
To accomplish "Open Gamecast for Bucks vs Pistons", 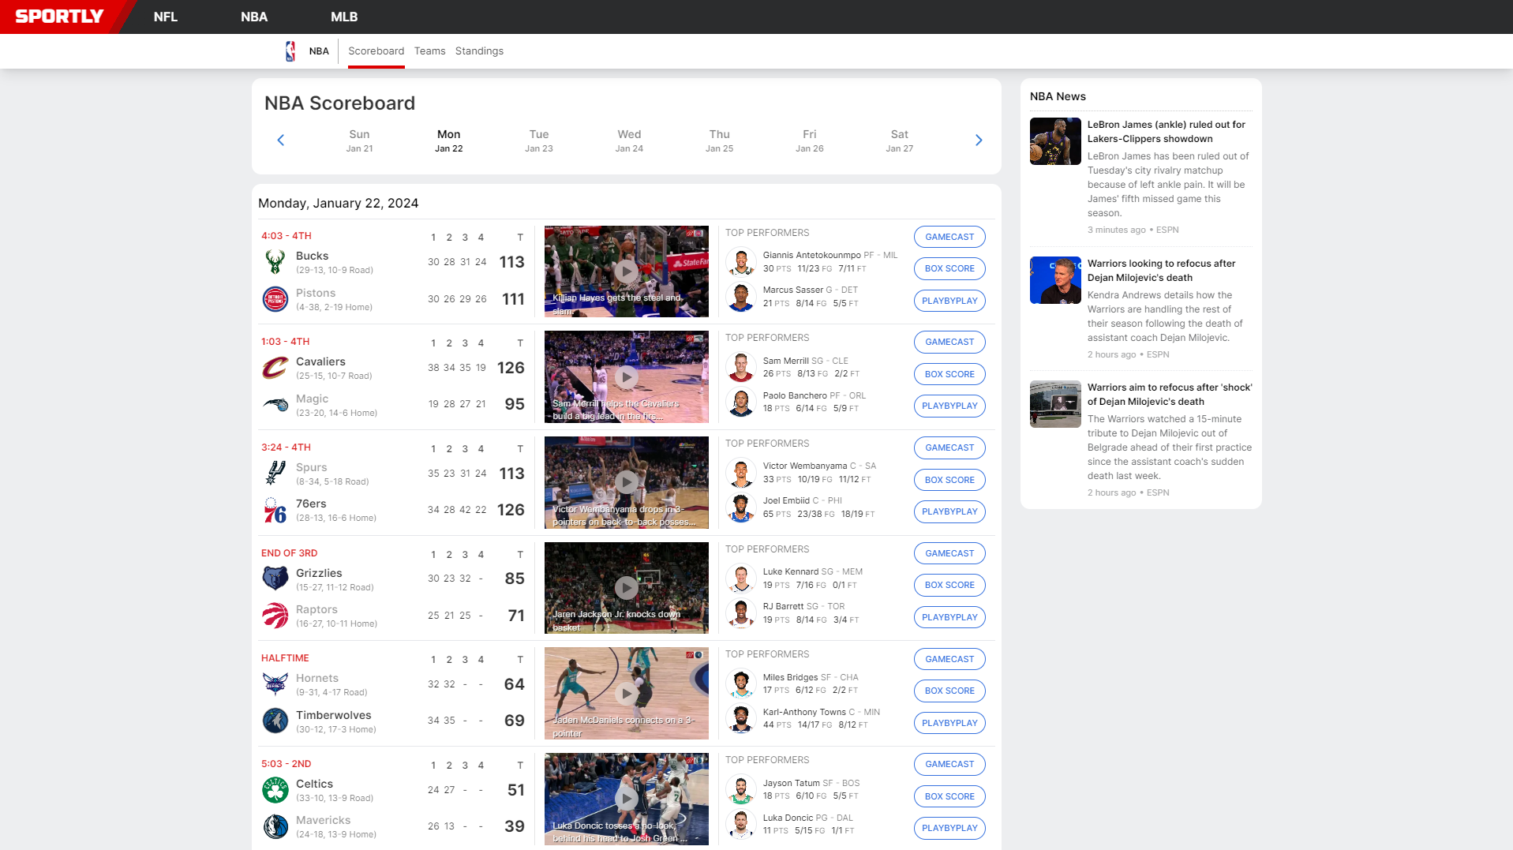I will pyautogui.click(x=949, y=237).
